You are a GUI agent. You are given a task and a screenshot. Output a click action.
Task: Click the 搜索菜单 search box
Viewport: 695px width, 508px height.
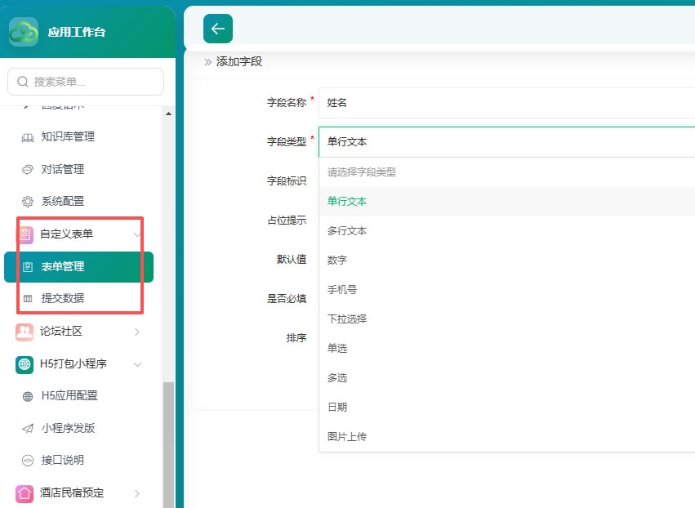point(86,82)
